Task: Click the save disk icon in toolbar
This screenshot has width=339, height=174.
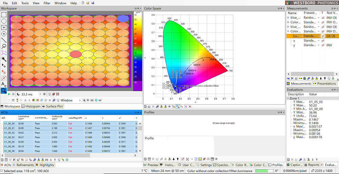Action: [93, 3]
